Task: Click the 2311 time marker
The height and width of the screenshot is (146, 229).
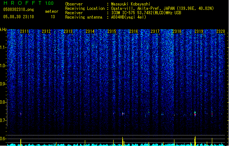Action: coord(24,31)
